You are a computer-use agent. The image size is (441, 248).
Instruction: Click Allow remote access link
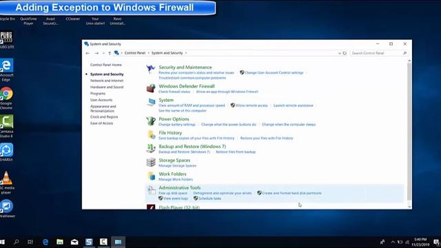coord(252,105)
